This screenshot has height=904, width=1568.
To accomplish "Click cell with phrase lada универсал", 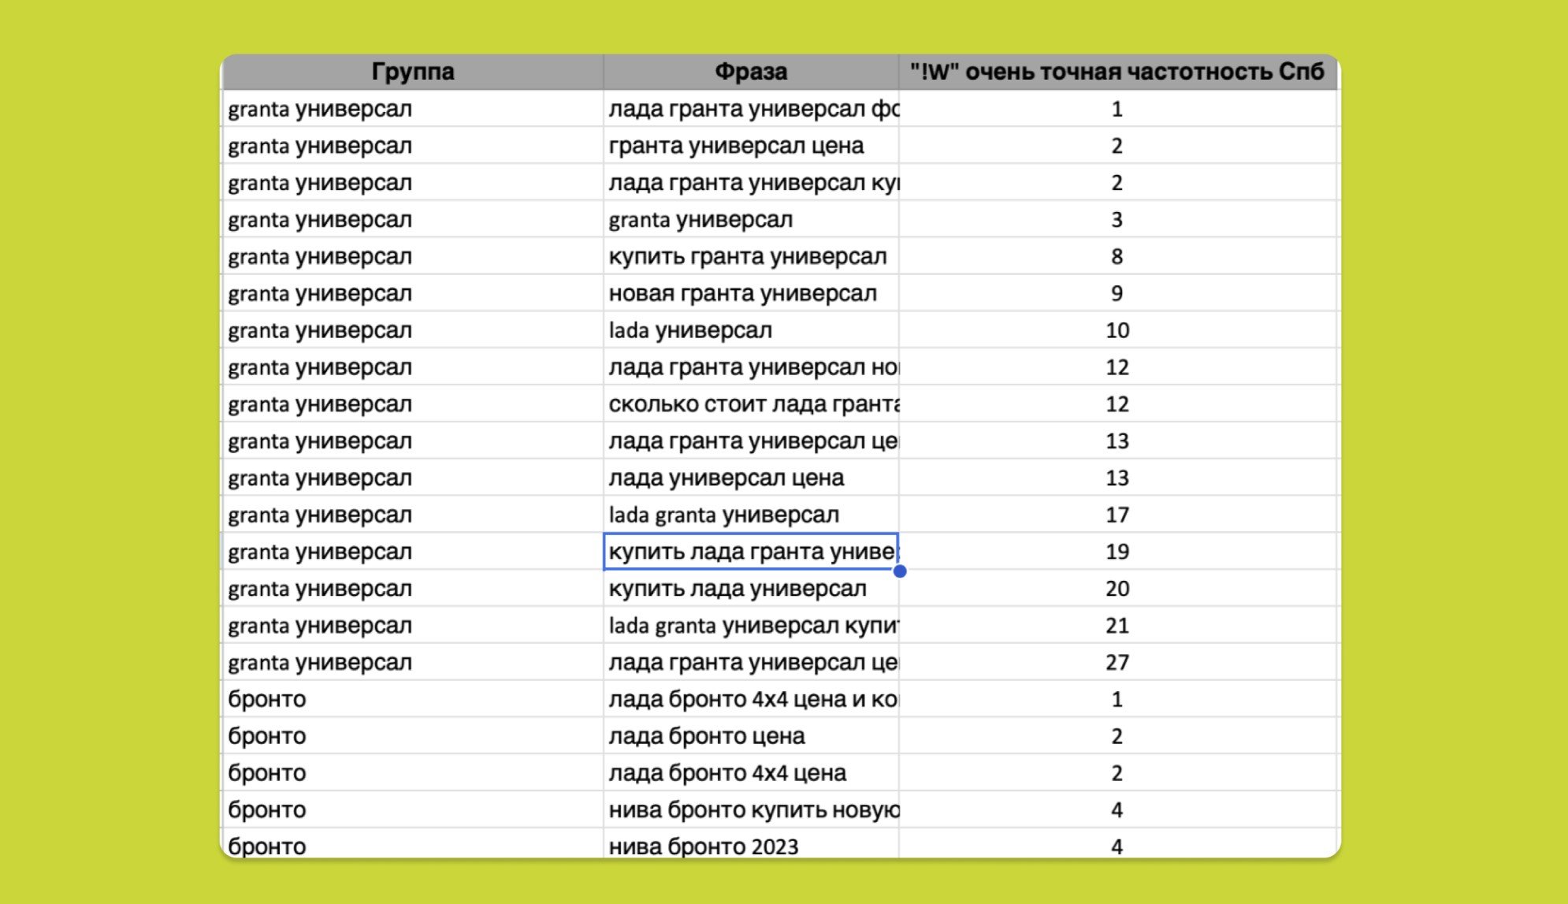I will 690,330.
